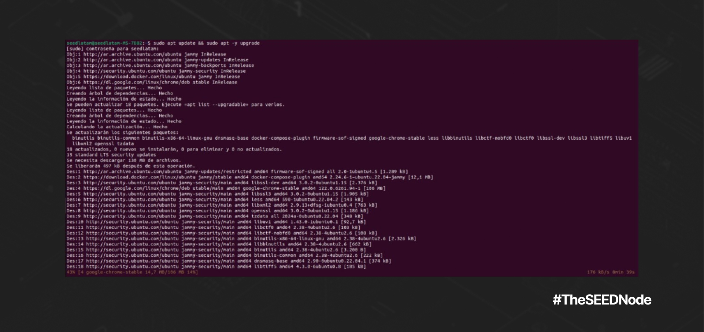Screen dimensions: 704x332
Task: Click the [sudo] contraseña password prompt line
Action: coord(112,49)
